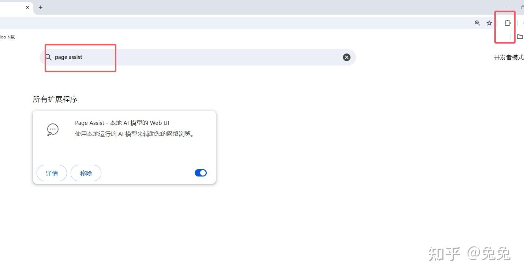Clear the extension search with X icon
The height and width of the screenshot is (275, 524).
coord(347,57)
